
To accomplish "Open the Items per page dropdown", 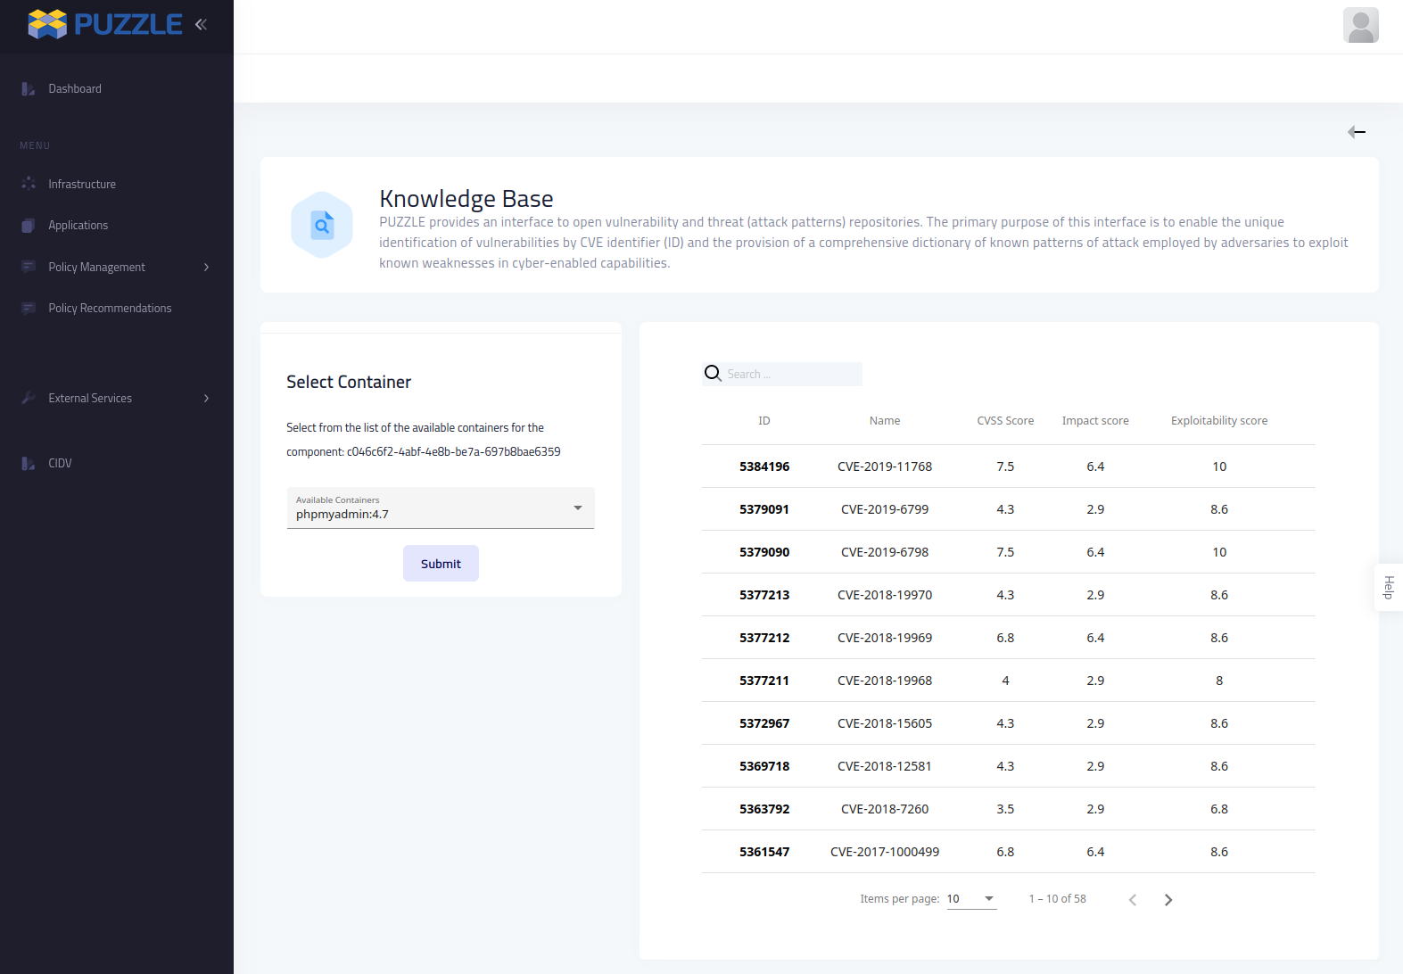I will click(971, 899).
